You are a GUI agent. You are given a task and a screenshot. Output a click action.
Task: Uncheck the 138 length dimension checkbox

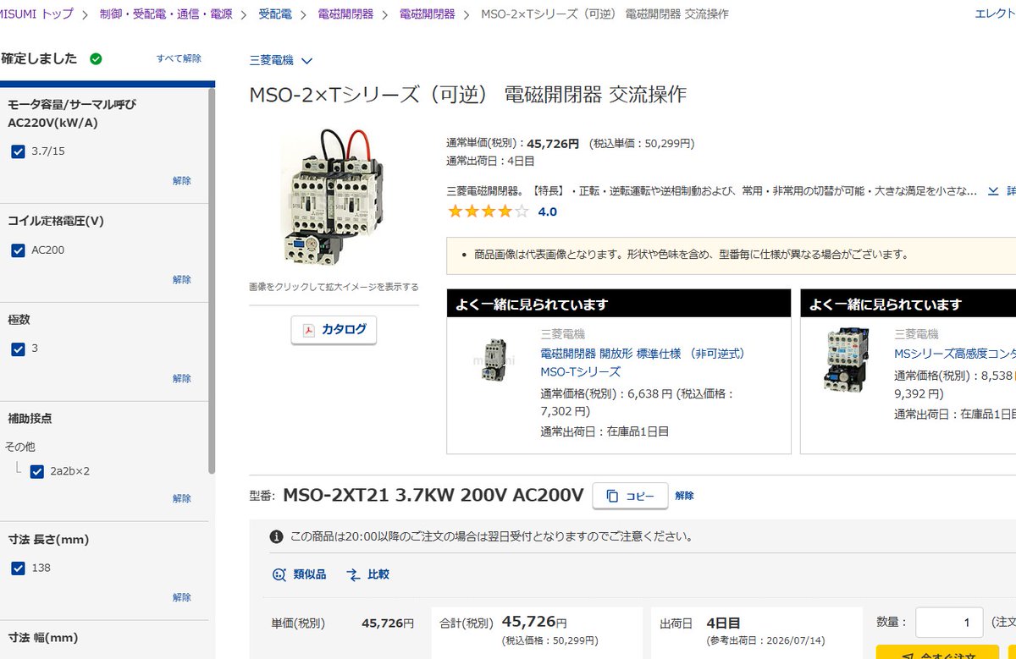point(18,568)
